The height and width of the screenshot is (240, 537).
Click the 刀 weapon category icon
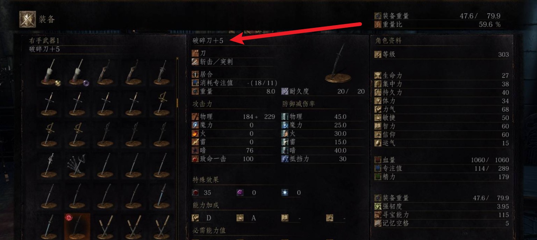tap(195, 53)
